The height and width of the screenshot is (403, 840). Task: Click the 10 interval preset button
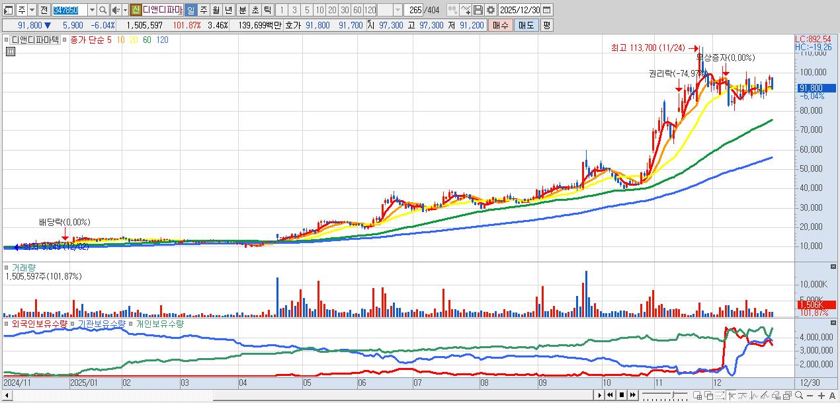pyautogui.click(x=319, y=10)
